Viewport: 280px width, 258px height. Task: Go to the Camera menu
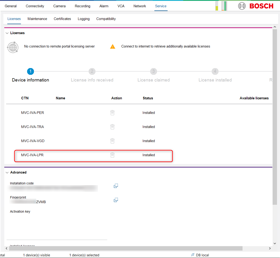[x=59, y=6]
